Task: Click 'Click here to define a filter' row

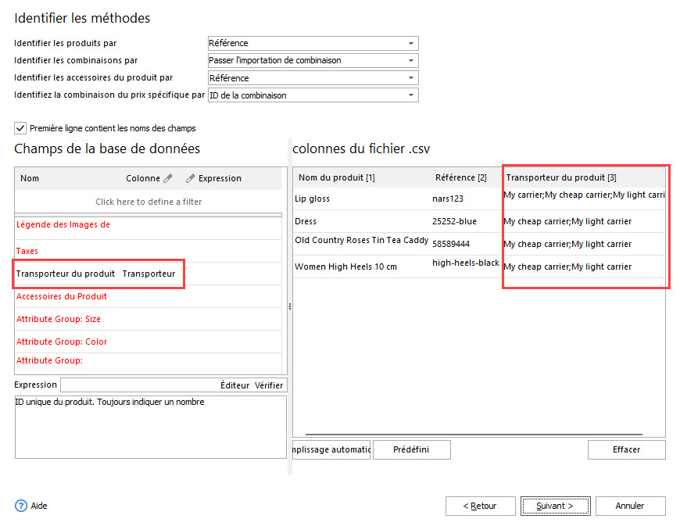Action: [149, 202]
